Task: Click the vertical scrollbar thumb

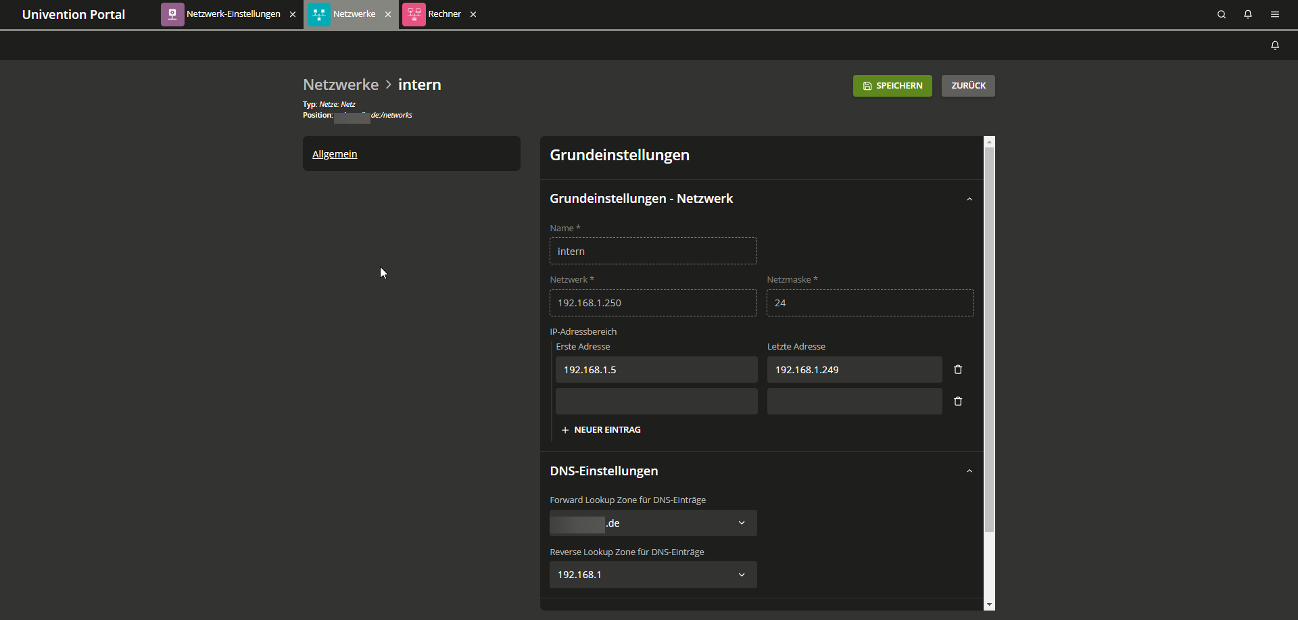Action: (990, 340)
